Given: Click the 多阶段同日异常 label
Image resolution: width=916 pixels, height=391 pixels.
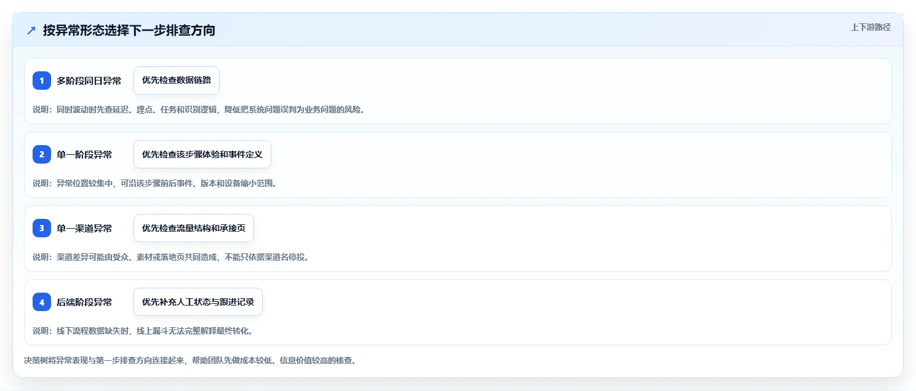Looking at the screenshot, I should click(89, 81).
